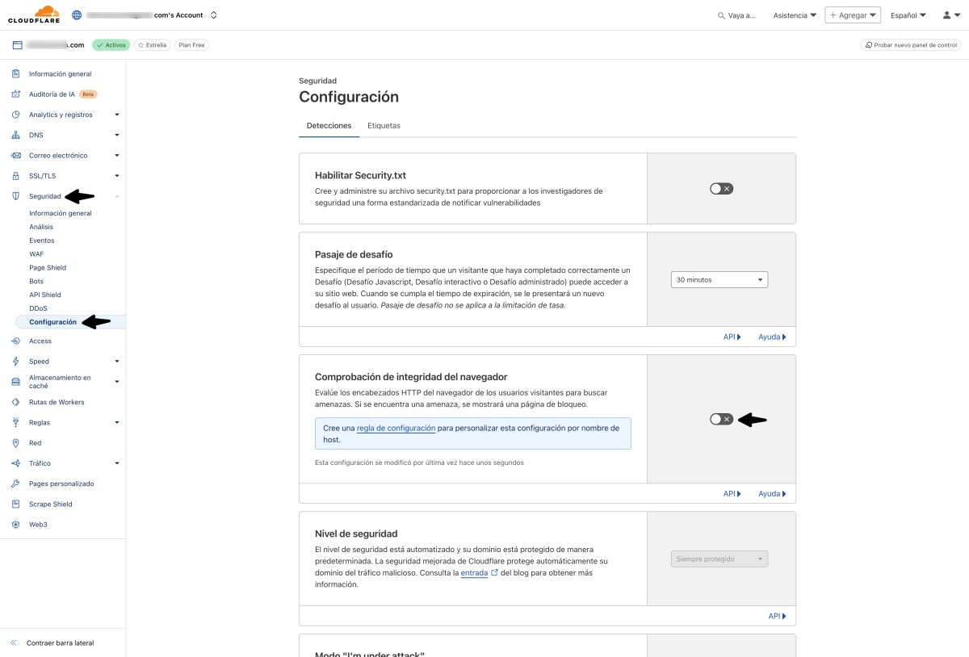This screenshot has width=969, height=657.
Task: Open Información general under Seguridad
Action: point(61,213)
